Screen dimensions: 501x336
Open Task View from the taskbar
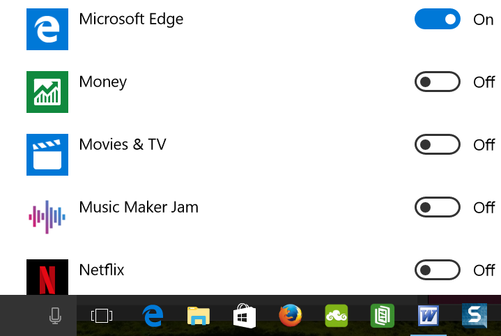click(102, 316)
